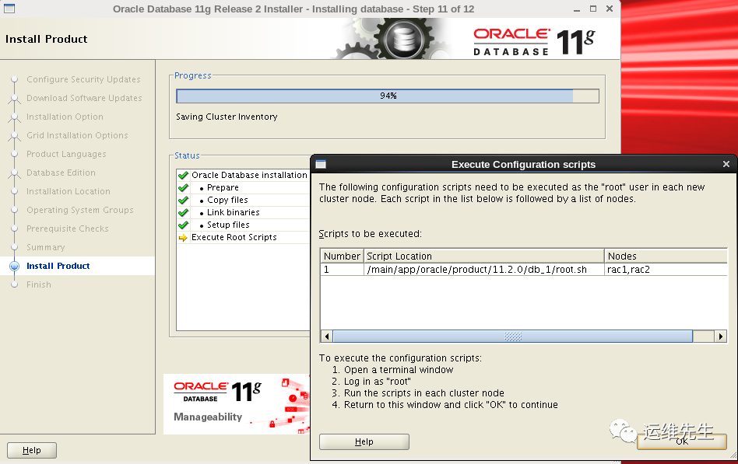The width and height of the screenshot is (738, 464).
Task: Click the Execute Root Scripts status row
Action: point(244,237)
